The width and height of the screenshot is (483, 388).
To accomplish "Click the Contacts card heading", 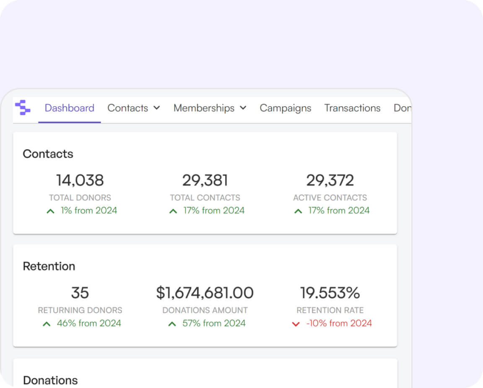I will point(48,154).
